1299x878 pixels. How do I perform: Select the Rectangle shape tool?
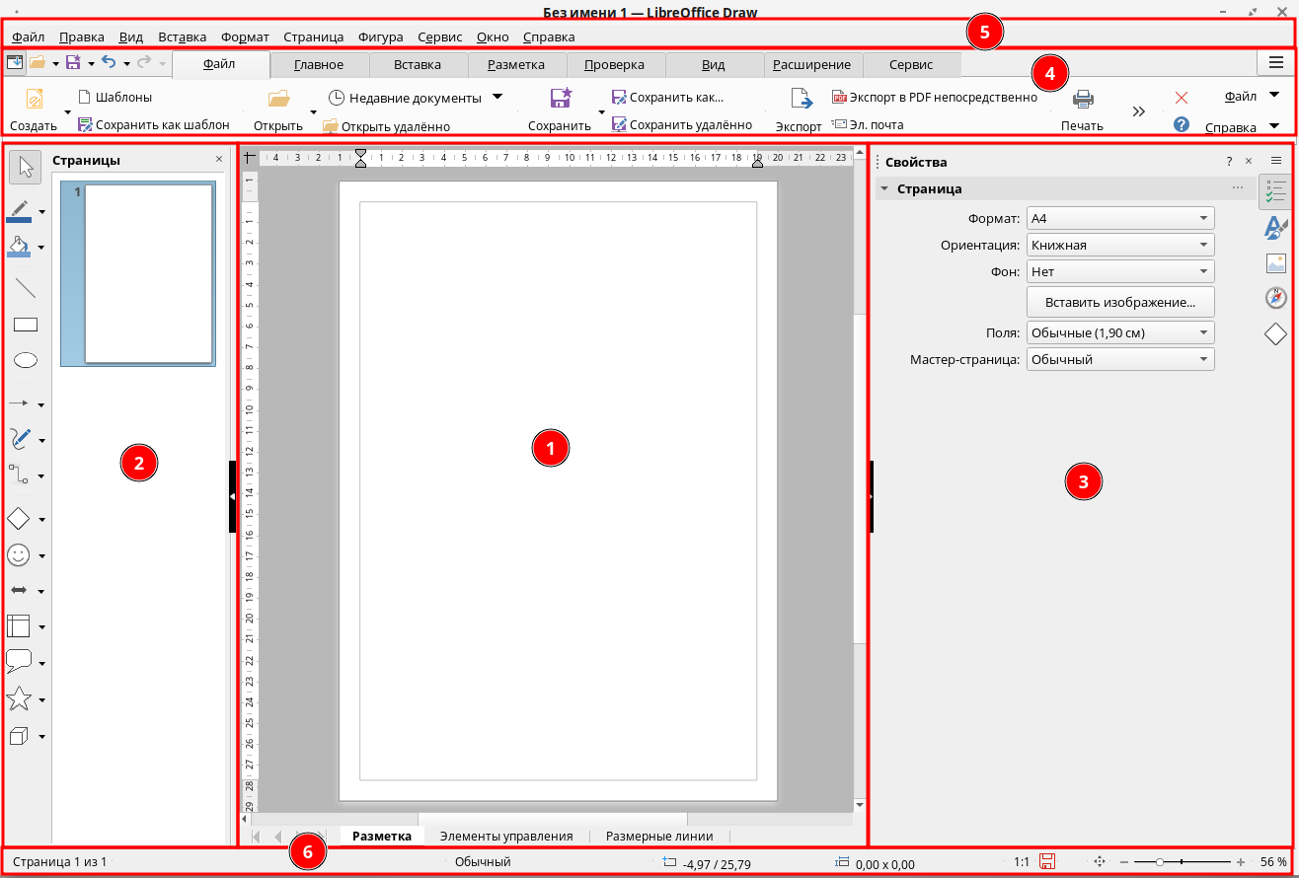coord(26,324)
